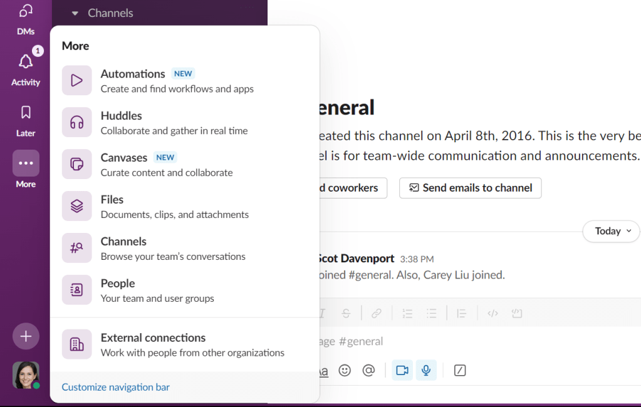Open Files from the More menu
Screen dimensions: 641x407
coord(184,206)
